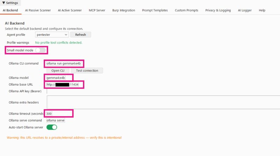
Task: Open the Custom Prompts tab
Action: (x=187, y=10)
